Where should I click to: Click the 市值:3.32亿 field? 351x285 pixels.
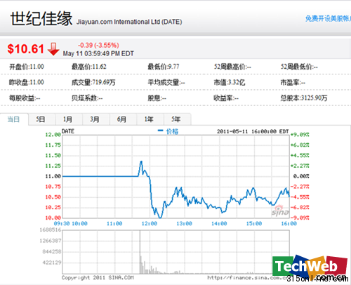pyautogui.click(x=230, y=82)
